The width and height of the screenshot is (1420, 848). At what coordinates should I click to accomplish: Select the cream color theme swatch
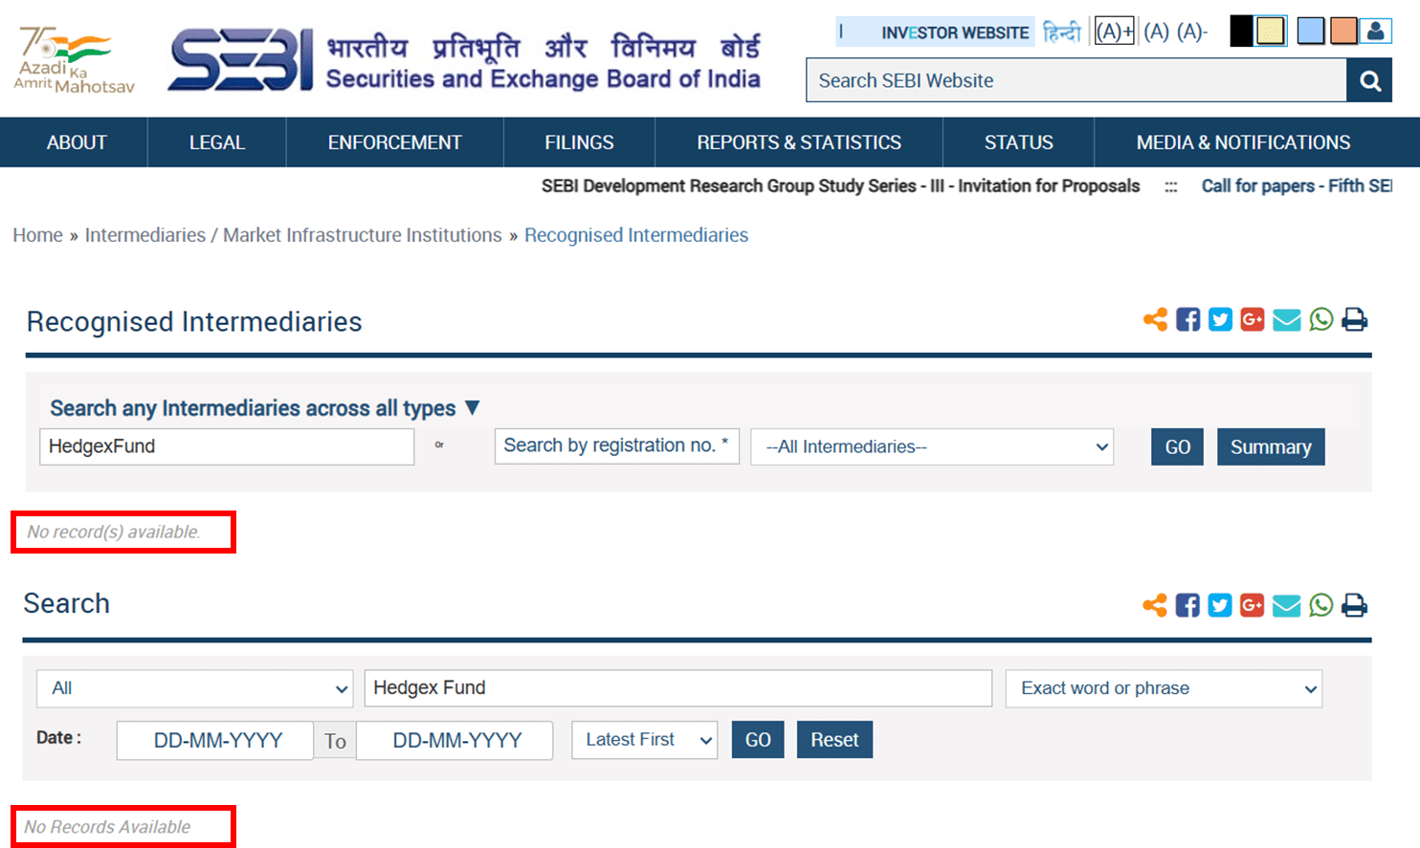click(x=1270, y=31)
